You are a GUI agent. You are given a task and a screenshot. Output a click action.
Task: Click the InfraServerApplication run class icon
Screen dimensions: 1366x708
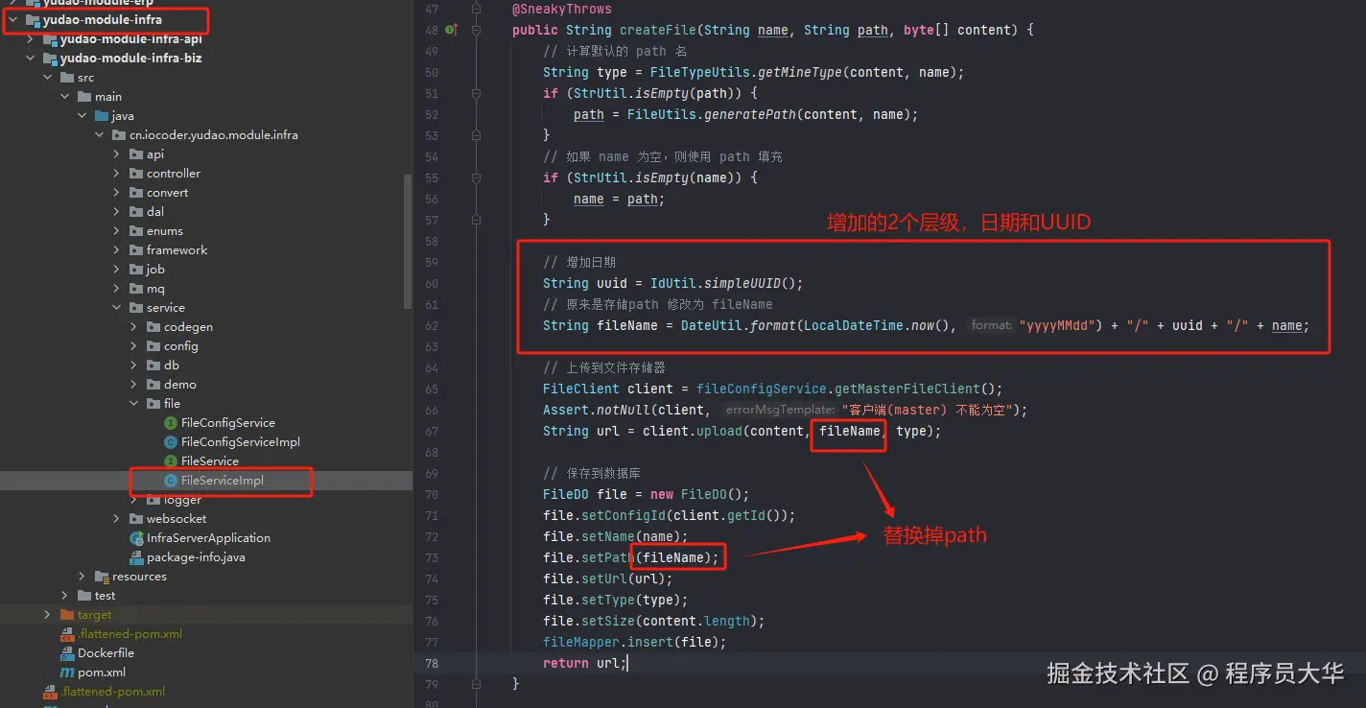(x=136, y=538)
